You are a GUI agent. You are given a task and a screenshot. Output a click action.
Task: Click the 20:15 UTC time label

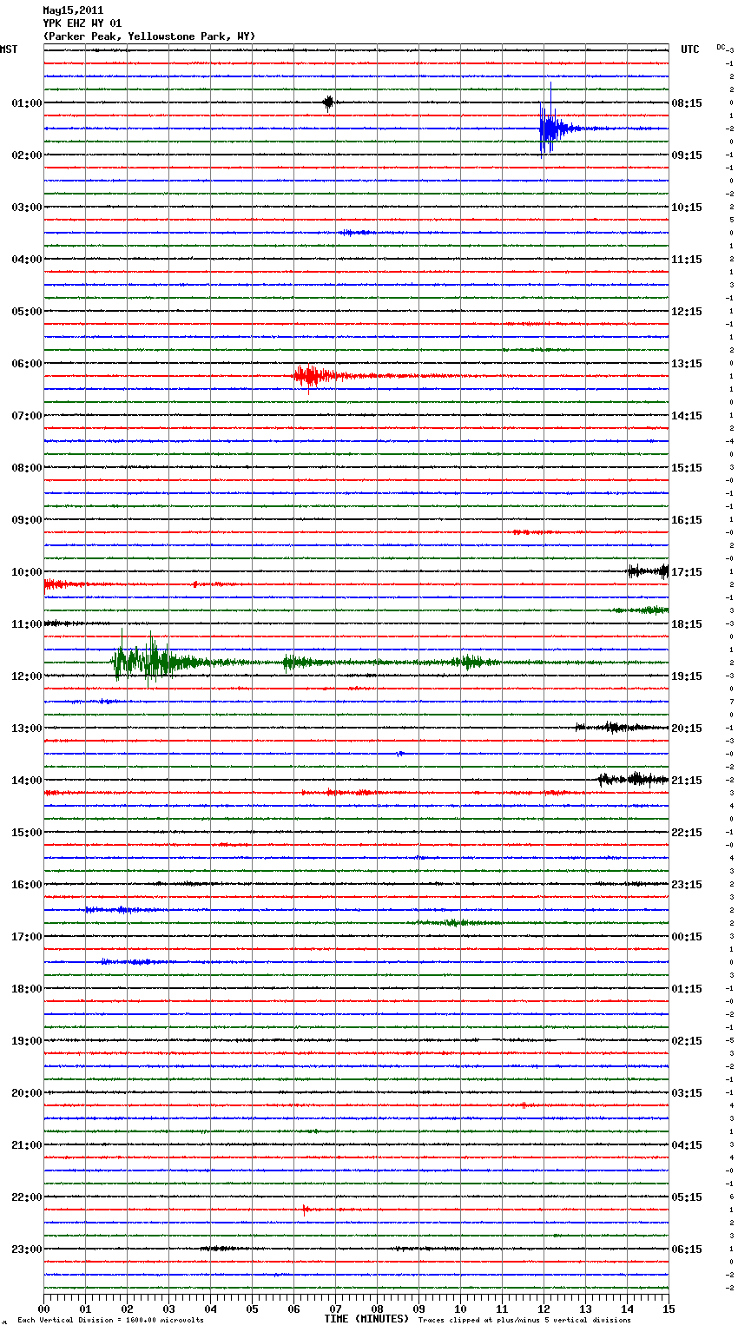687,729
